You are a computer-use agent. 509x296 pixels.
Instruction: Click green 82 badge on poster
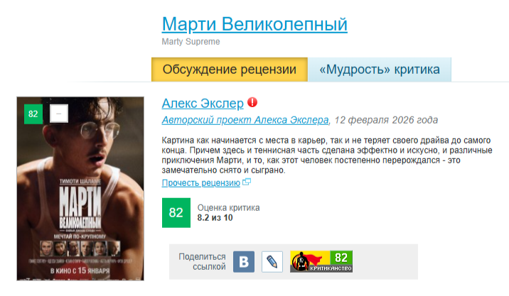pyautogui.click(x=33, y=114)
